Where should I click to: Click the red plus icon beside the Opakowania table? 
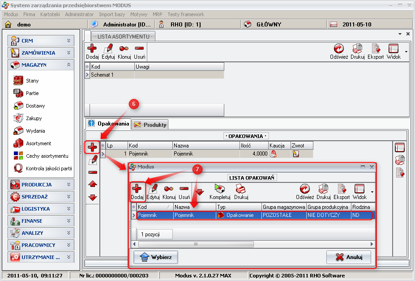[92, 147]
